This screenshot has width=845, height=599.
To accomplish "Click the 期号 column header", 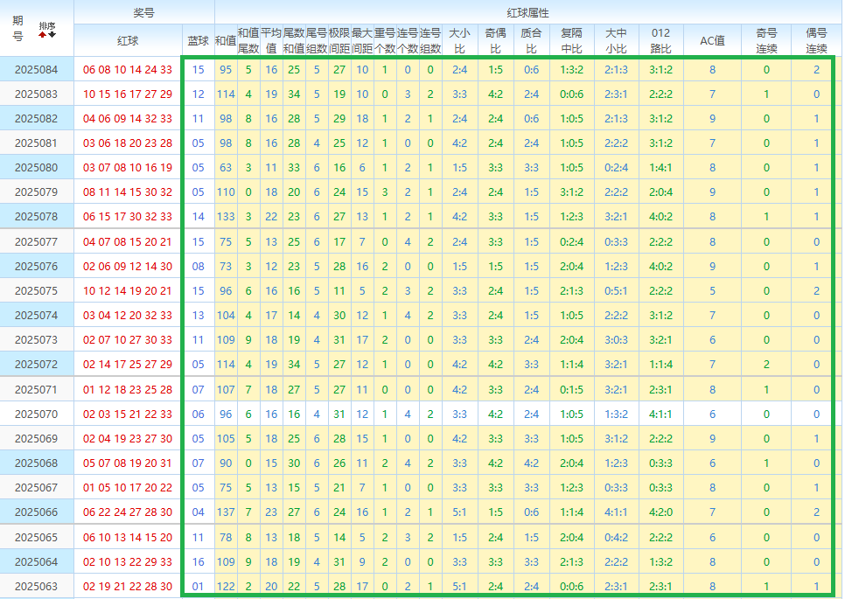I will 17,29.
